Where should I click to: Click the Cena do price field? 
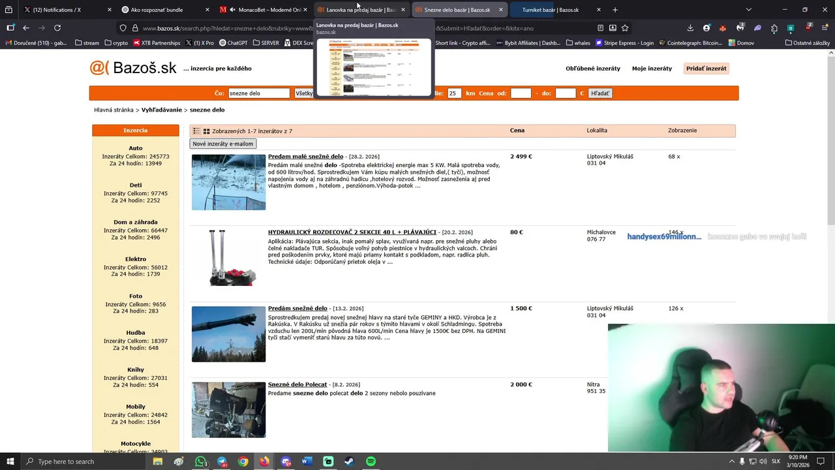point(566,93)
